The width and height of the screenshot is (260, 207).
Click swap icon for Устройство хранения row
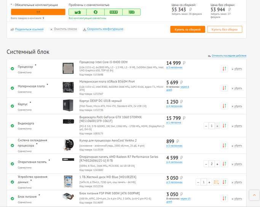(224, 182)
